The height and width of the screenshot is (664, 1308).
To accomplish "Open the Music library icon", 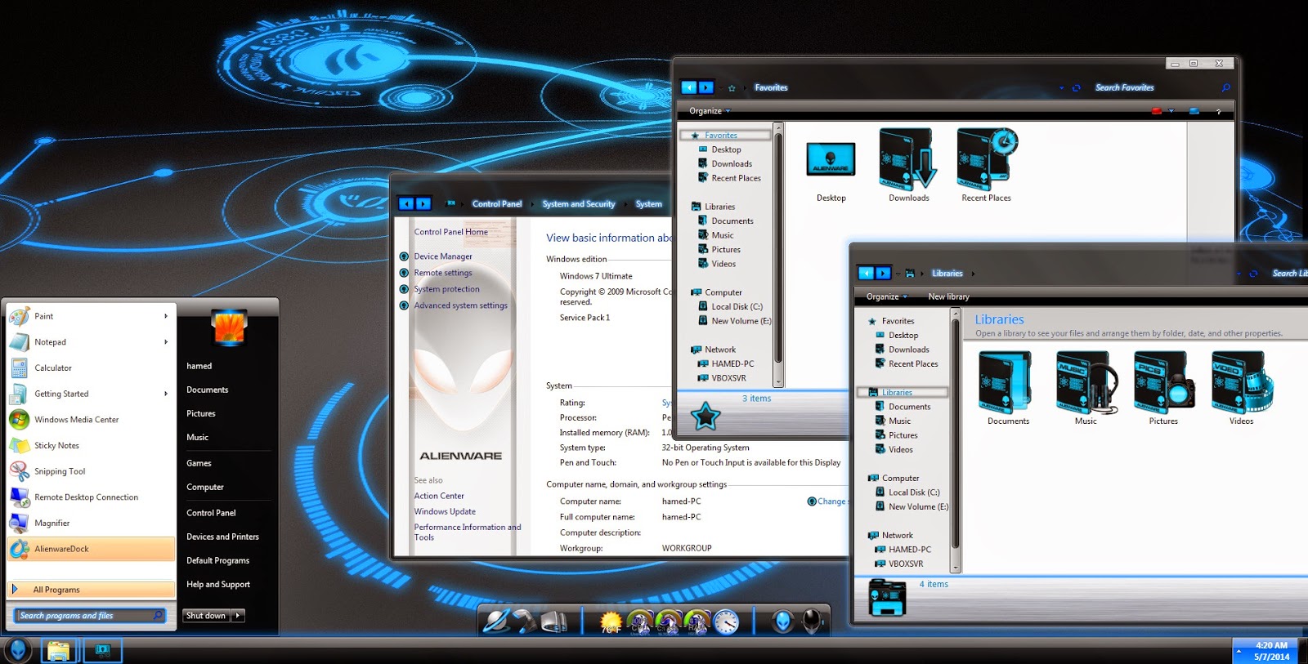I will point(1086,388).
